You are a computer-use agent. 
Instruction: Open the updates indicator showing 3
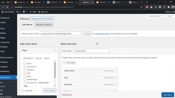coord(18,12)
